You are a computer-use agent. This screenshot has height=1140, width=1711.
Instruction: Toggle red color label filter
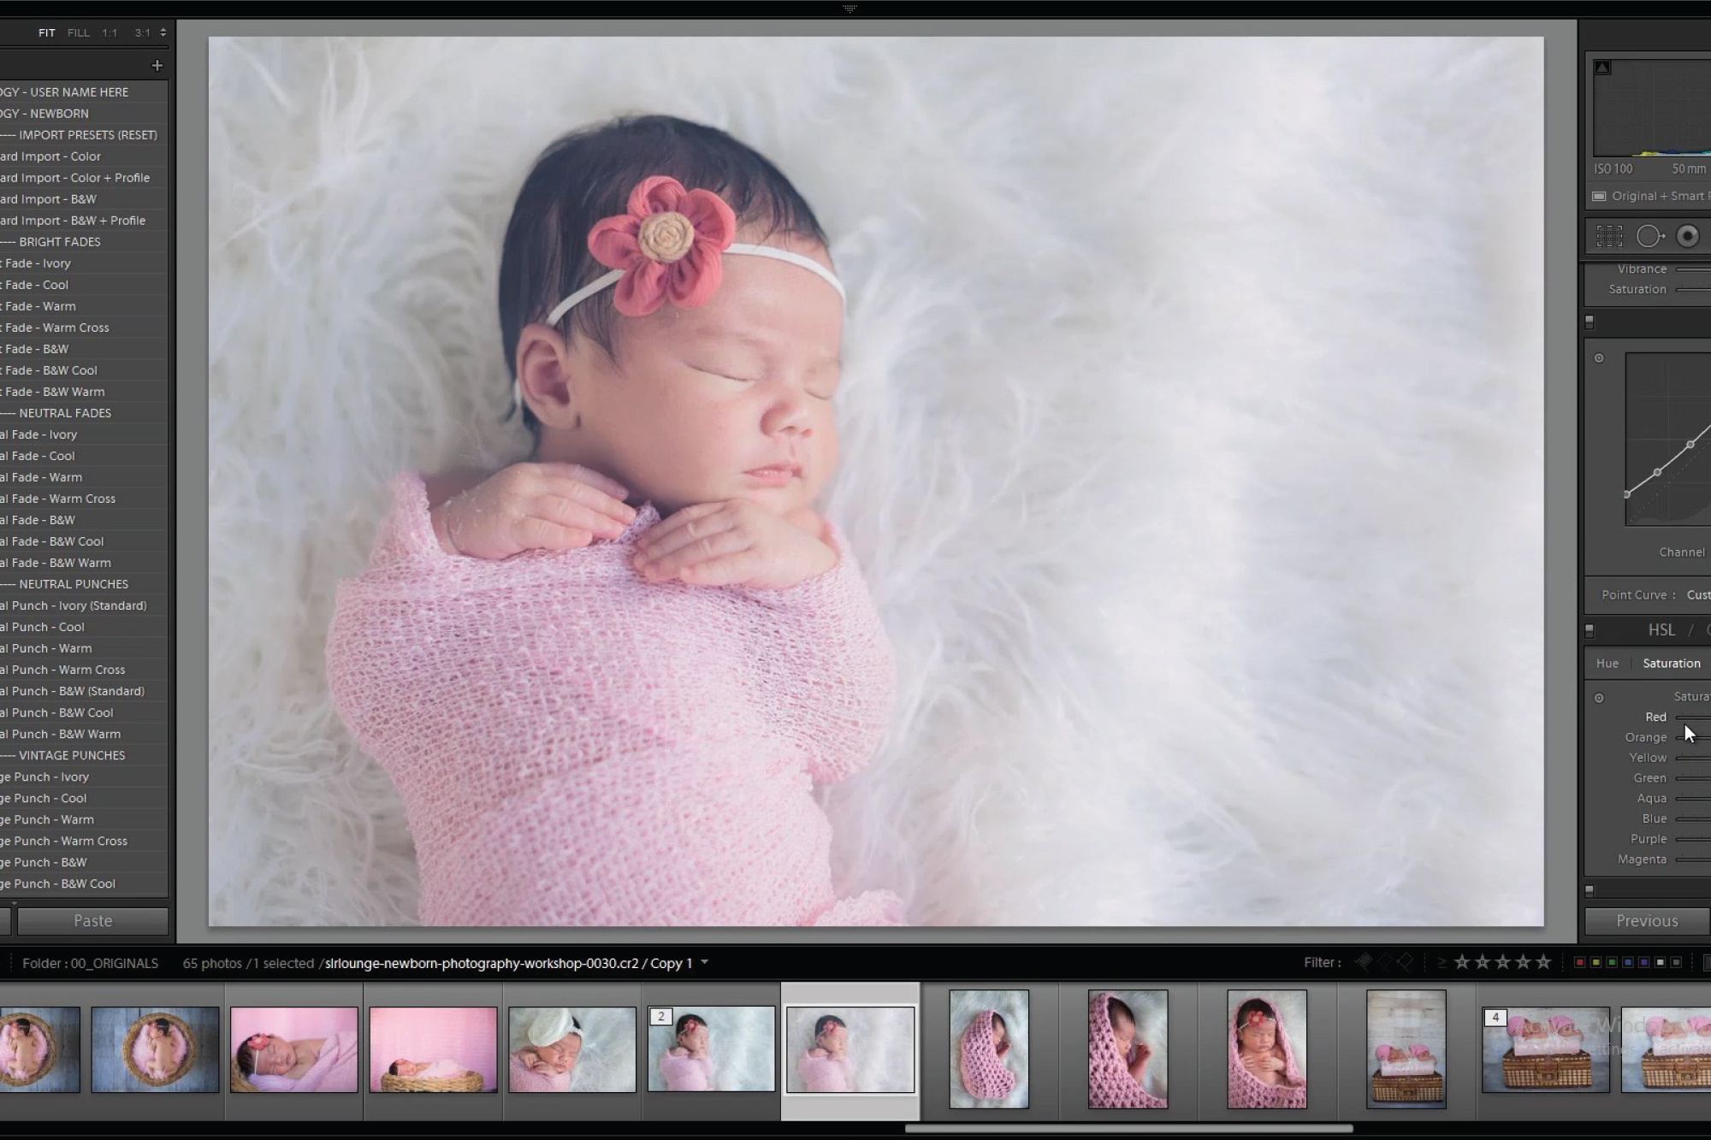(1579, 963)
